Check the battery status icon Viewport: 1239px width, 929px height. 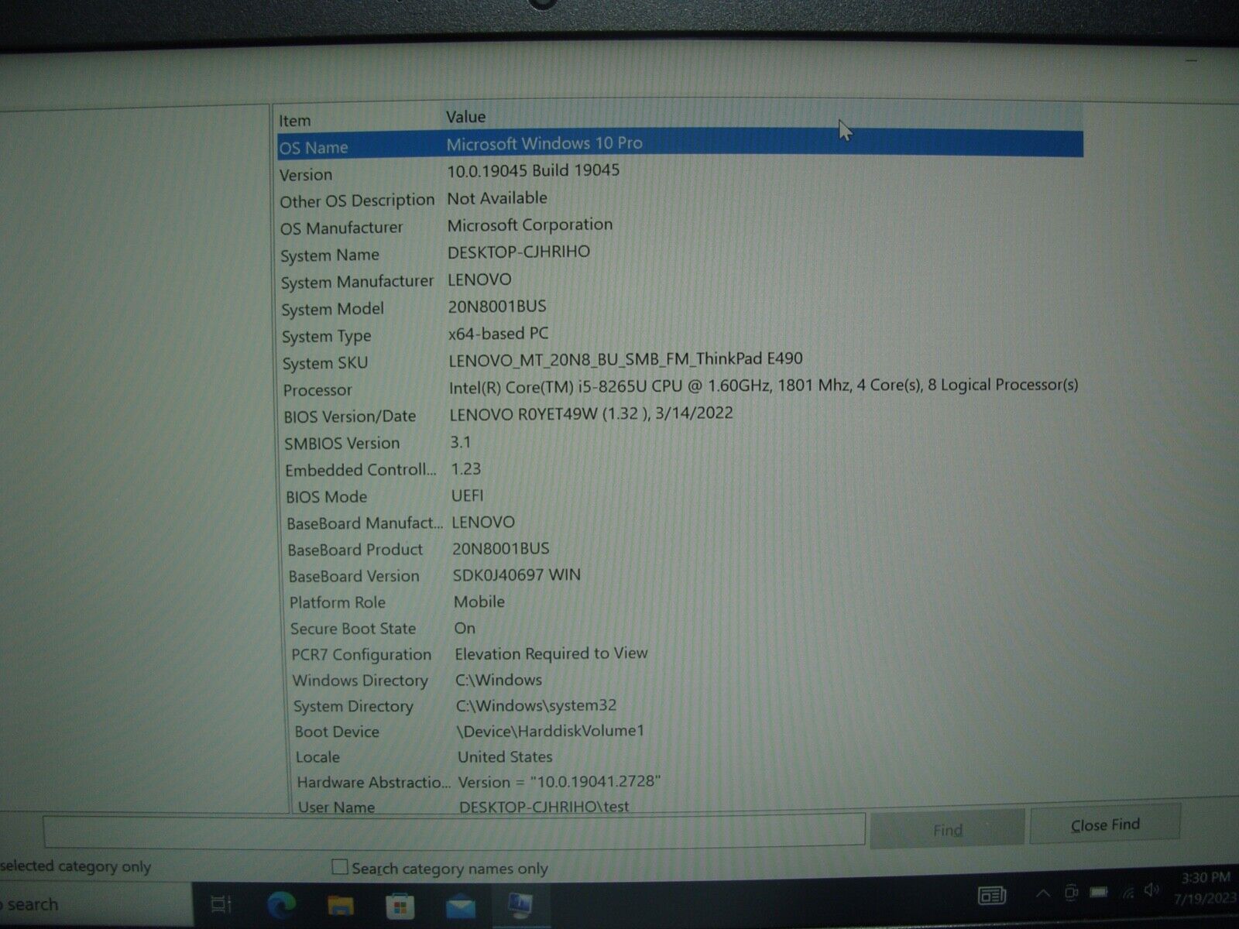tap(1099, 893)
